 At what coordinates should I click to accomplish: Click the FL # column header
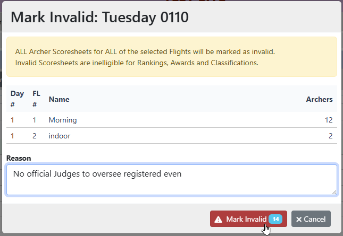point(36,99)
